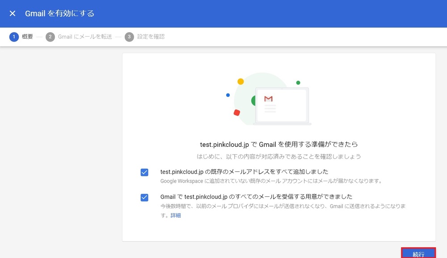
Task: Select step 1 概要 in the stepper
Action: pyautogui.click(x=21, y=37)
